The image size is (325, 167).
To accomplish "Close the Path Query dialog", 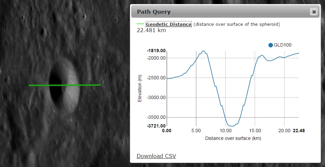I will 314,12.
